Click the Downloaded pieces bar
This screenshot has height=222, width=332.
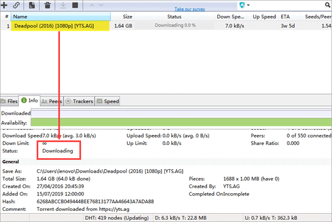click(x=181, y=113)
